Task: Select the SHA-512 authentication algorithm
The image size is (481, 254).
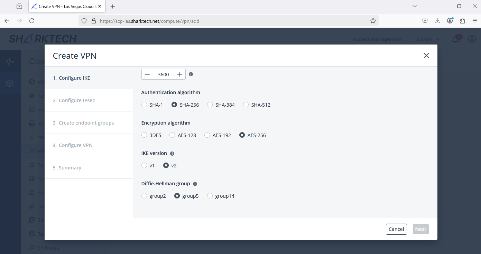Action: tap(246, 105)
